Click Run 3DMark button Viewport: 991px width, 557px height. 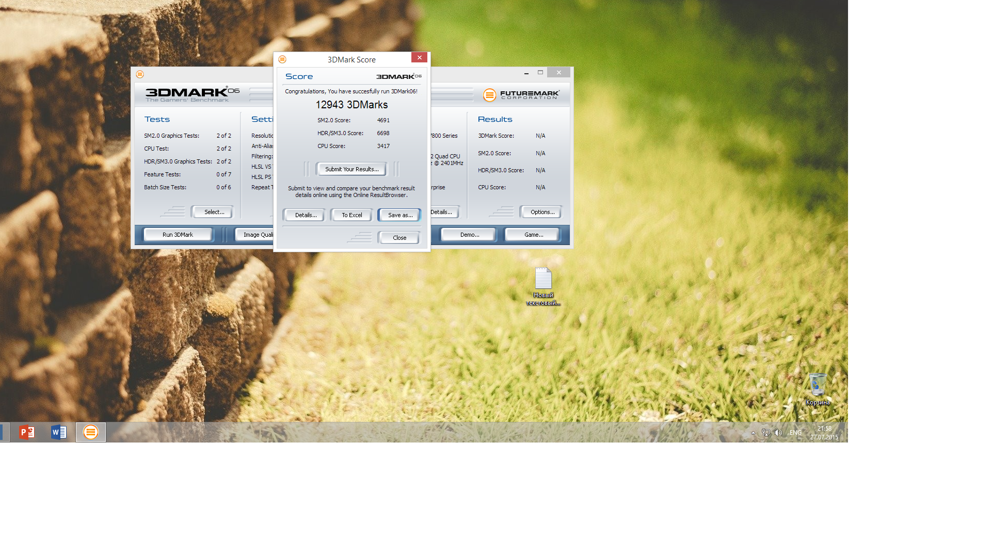point(178,235)
